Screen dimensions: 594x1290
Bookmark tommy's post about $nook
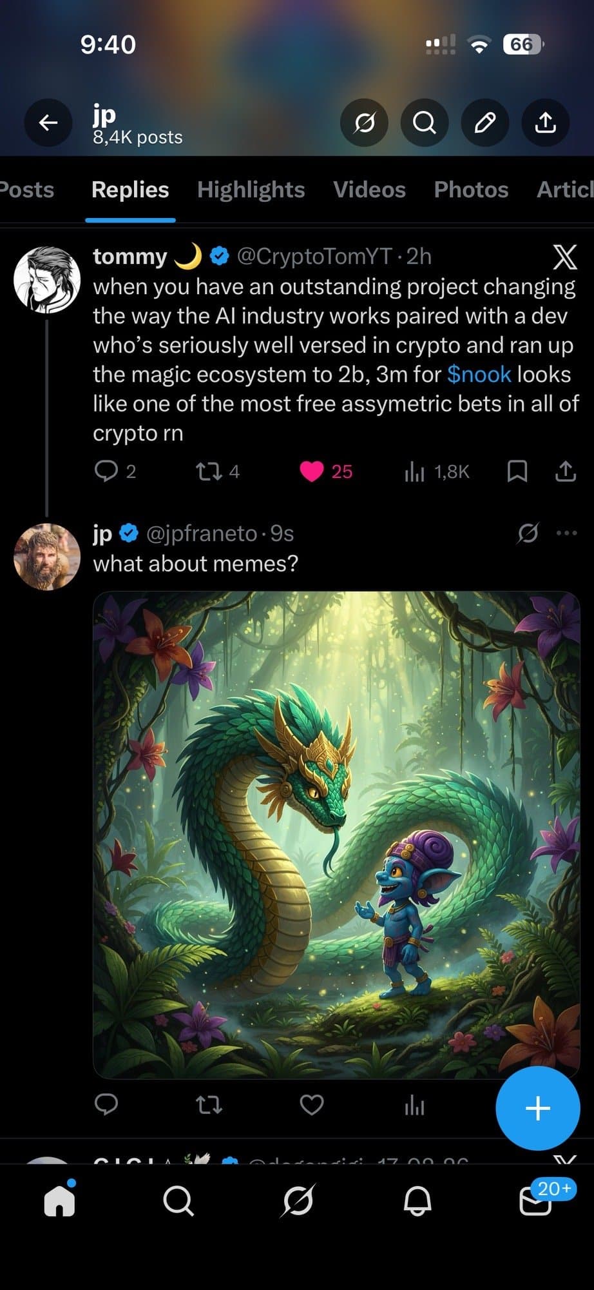point(517,471)
